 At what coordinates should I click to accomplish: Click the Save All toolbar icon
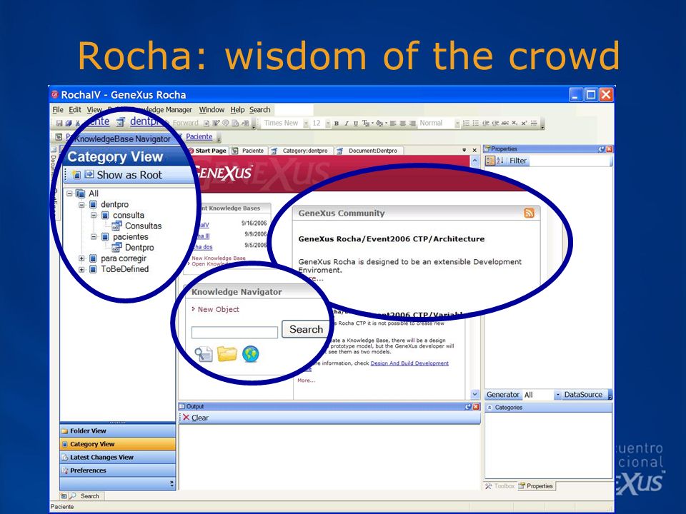69,124
